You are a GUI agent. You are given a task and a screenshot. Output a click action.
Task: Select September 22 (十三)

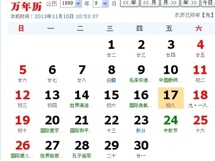(x=111, y=124)
